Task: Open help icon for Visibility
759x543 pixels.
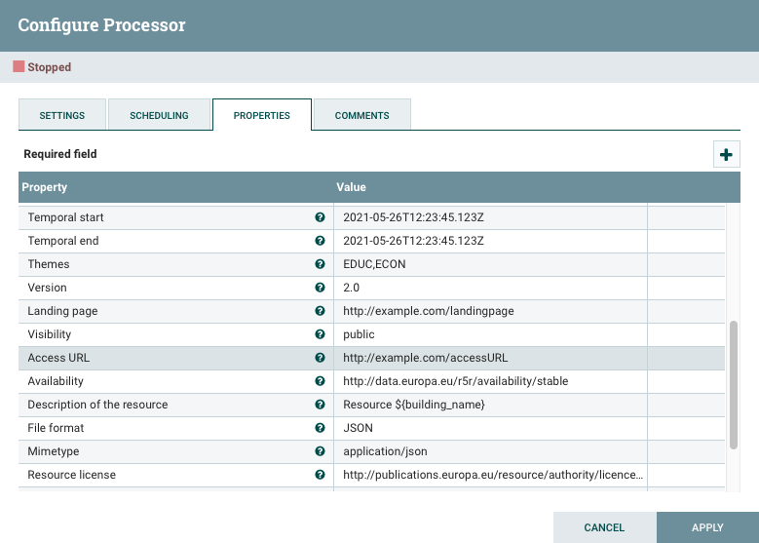Action: click(320, 334)
